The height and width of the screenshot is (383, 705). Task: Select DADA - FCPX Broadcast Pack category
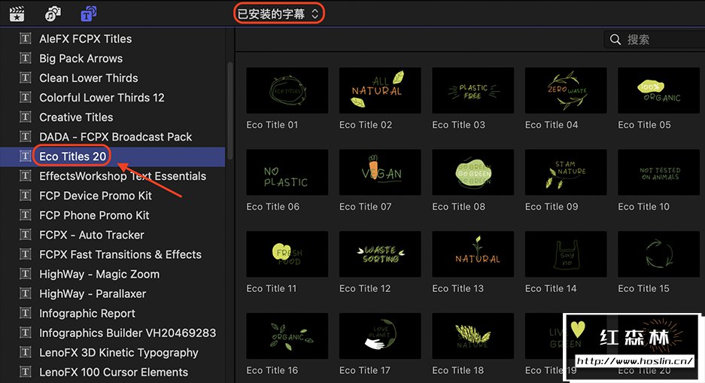tap(112, 137)
